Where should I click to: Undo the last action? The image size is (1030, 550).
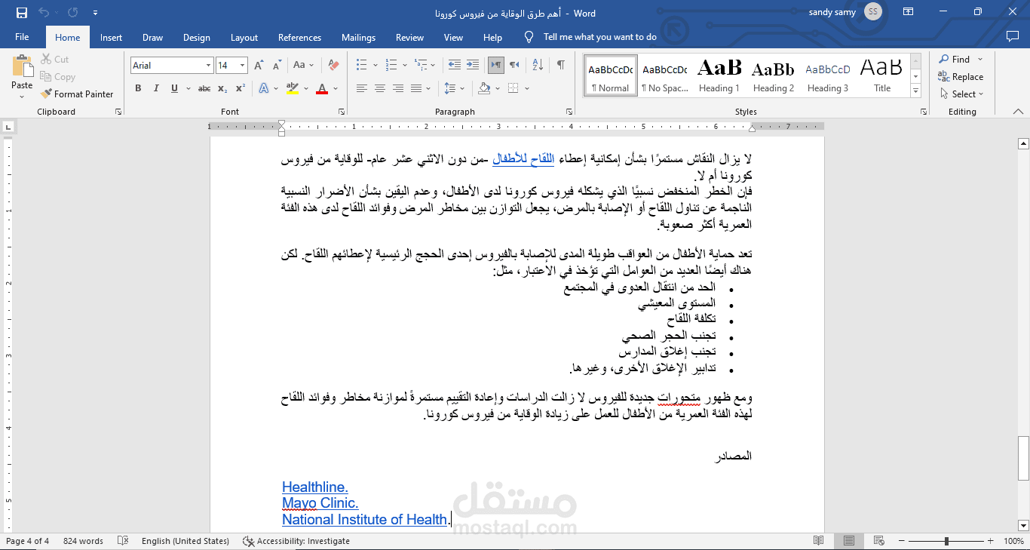(x=44, y=13)
